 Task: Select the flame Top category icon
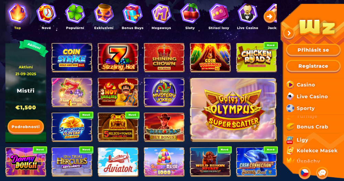click(18, 13)
